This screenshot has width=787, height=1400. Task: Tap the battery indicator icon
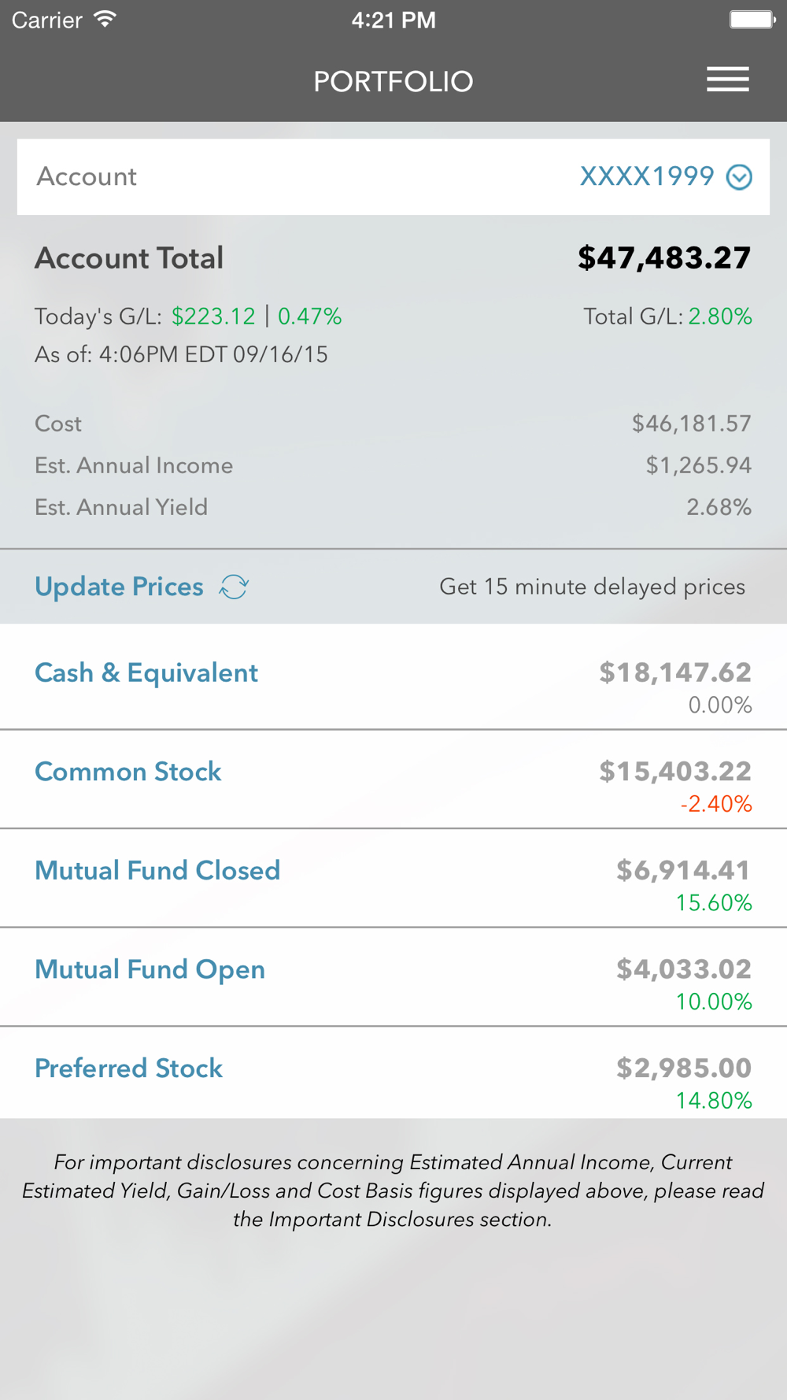[x=751, y=19]
